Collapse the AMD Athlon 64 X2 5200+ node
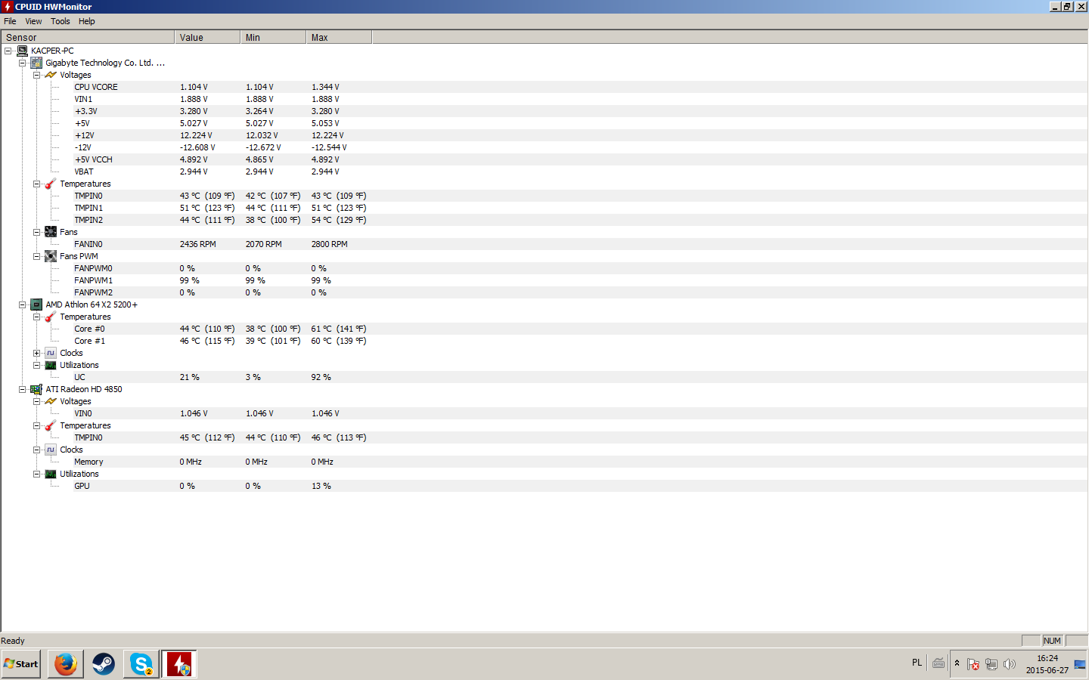 pos(22,304)
